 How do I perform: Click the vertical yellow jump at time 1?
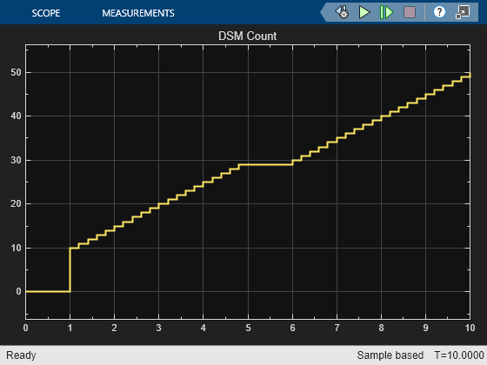[x=70, y=269]
